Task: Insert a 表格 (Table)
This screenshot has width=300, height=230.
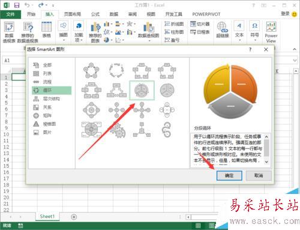Action: pos(46,29)
